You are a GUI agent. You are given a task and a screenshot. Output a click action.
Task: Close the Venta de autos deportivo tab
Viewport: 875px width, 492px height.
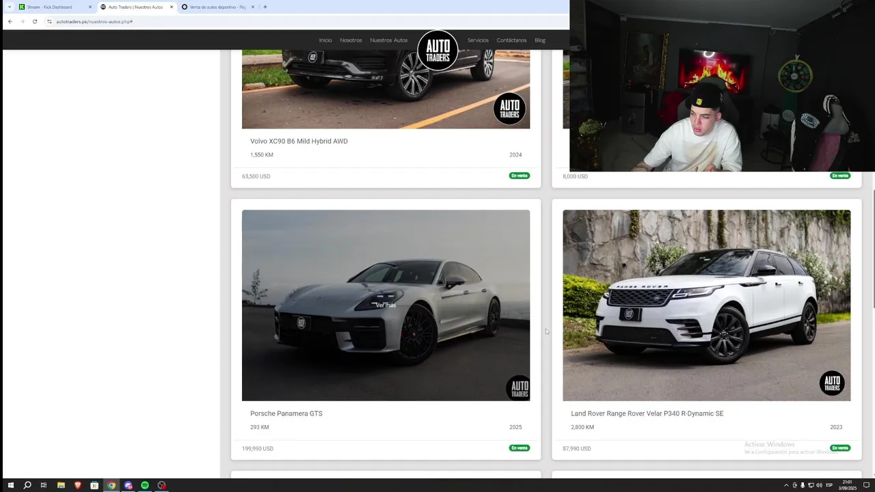pyautogui.click(x=253, y=7)
